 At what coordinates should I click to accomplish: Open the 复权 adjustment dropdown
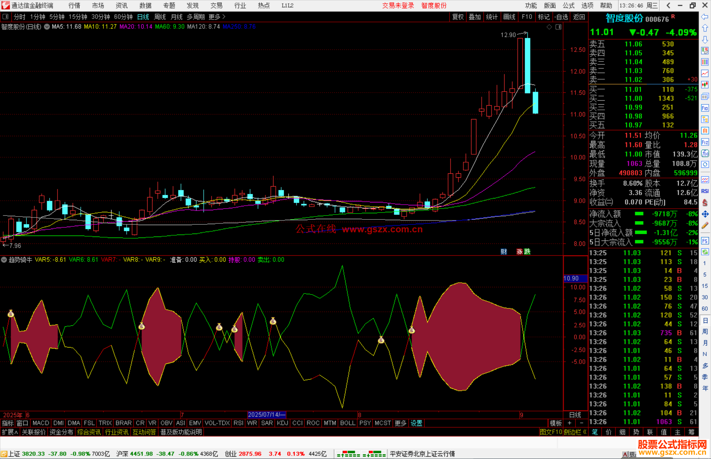click(x=458, y=17)
